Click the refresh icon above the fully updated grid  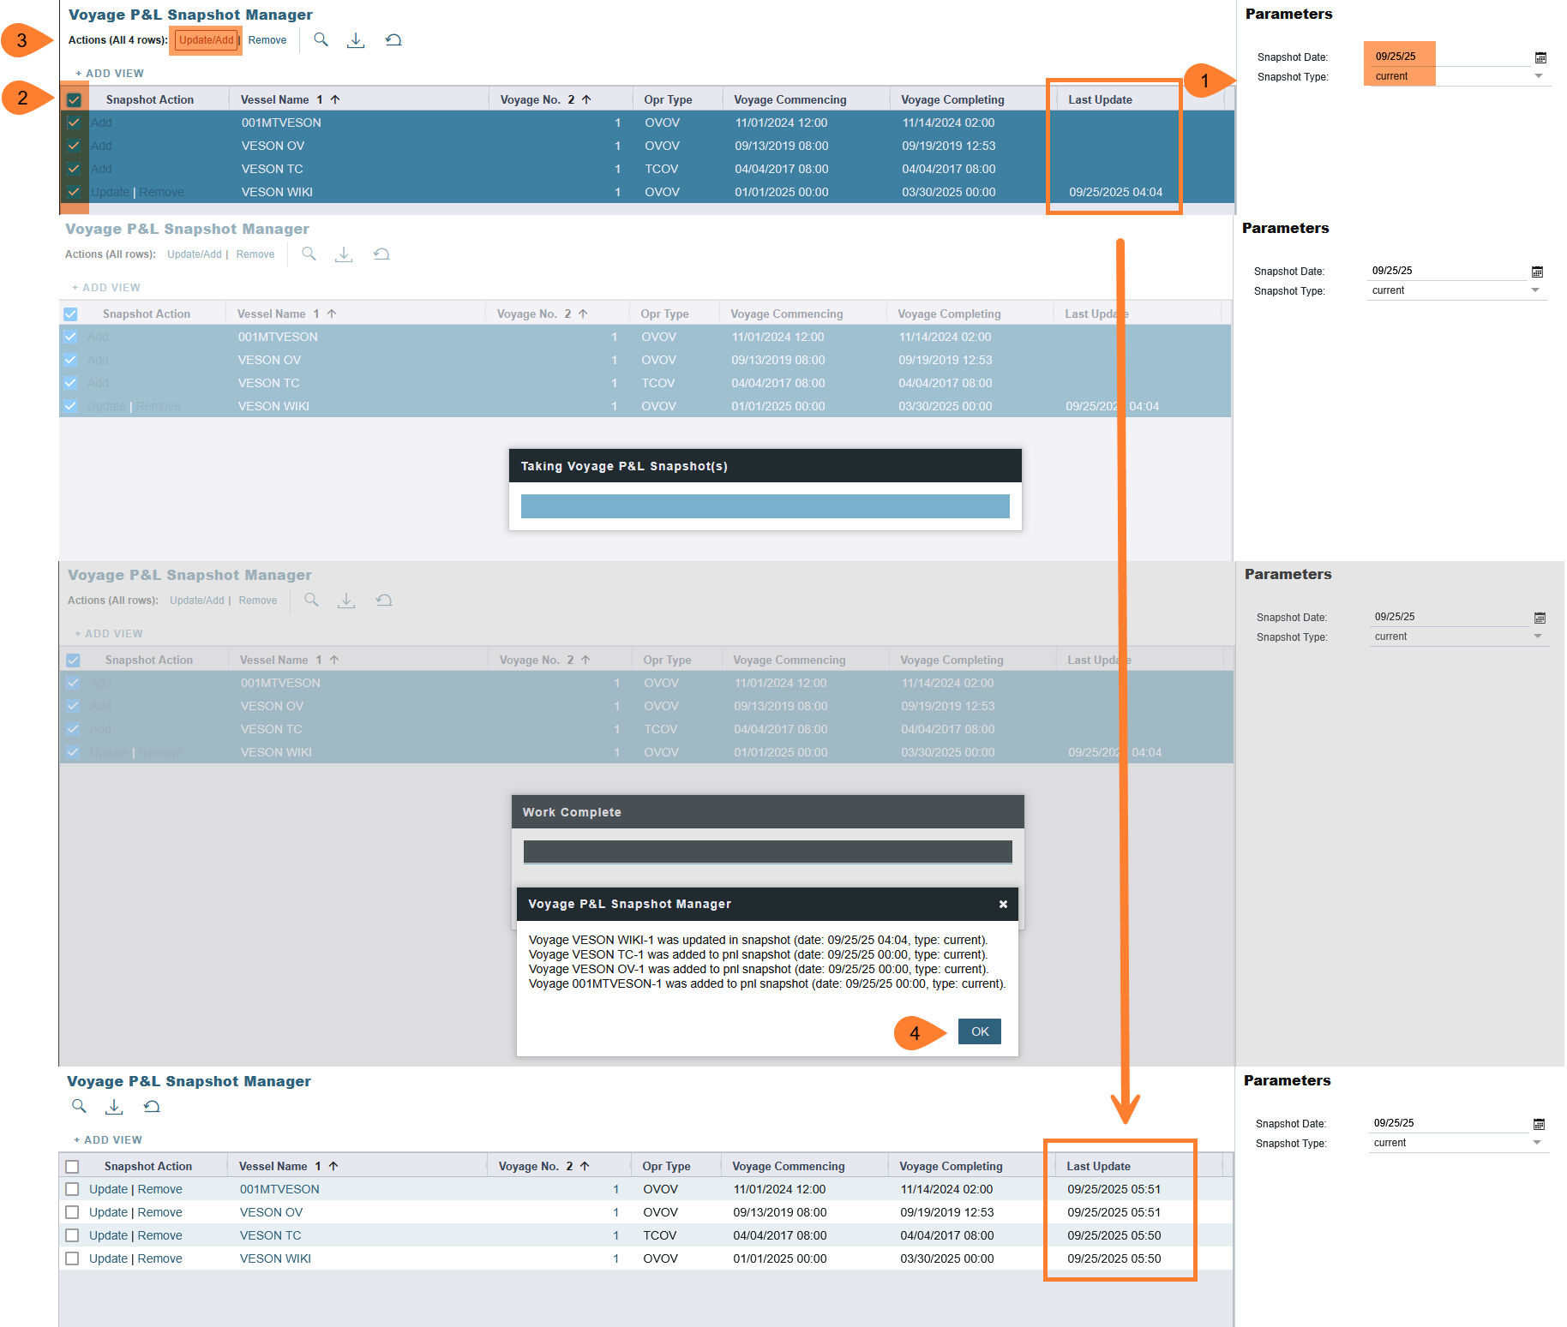point(152,1107)
